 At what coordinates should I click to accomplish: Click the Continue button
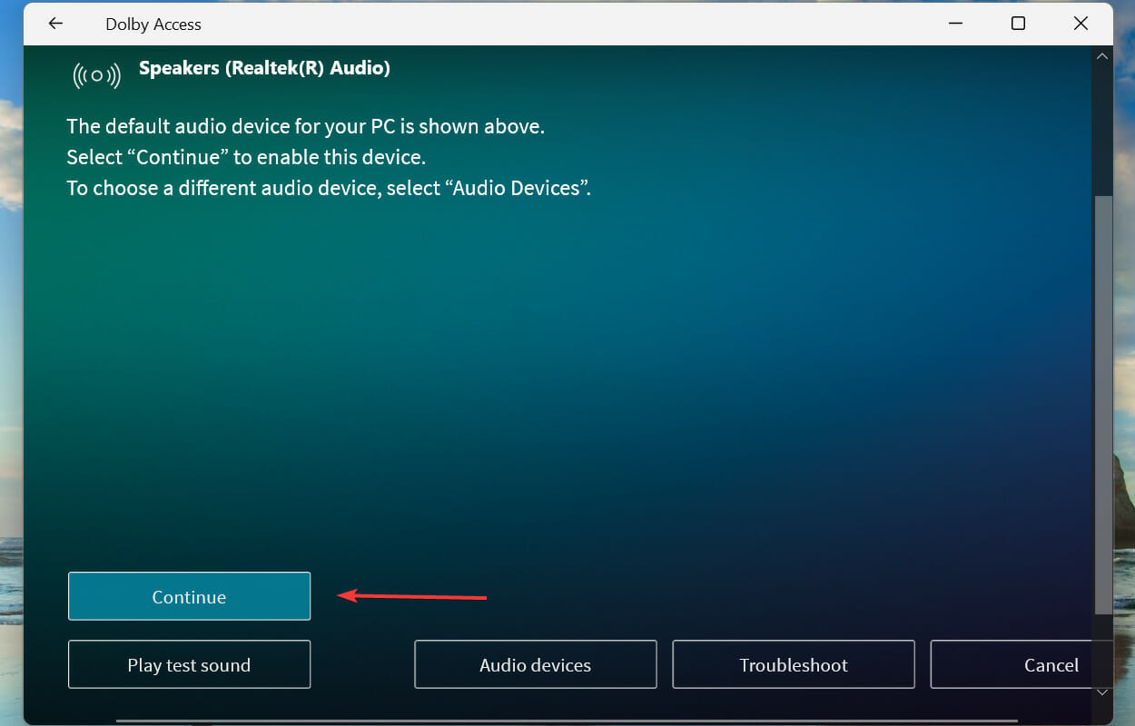[x=189, y=596]
